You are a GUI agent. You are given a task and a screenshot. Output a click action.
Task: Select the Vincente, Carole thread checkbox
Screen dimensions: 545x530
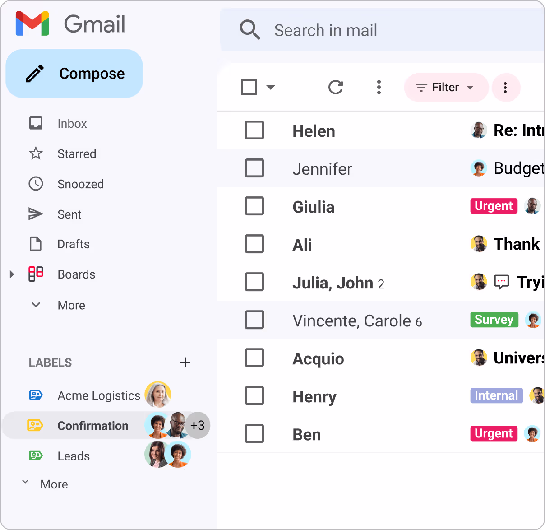coord(254,320)
